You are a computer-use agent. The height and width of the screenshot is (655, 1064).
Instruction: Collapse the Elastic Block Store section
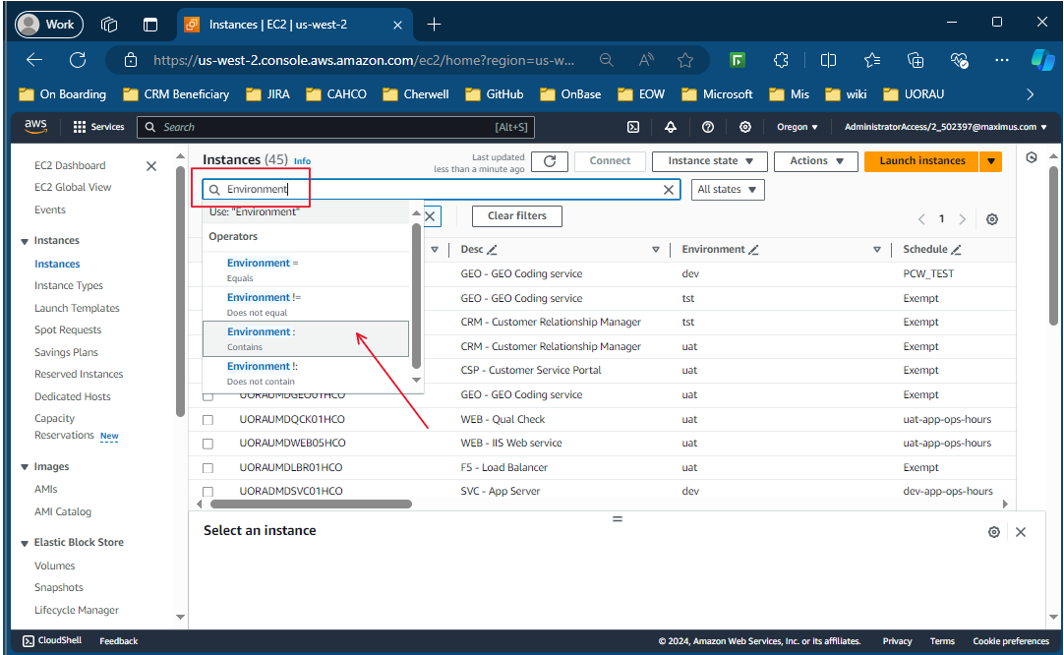click(25, 543)
